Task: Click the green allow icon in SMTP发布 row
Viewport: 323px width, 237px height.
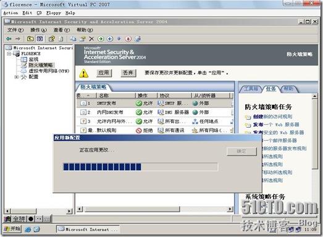Action: tap(139, 103)
